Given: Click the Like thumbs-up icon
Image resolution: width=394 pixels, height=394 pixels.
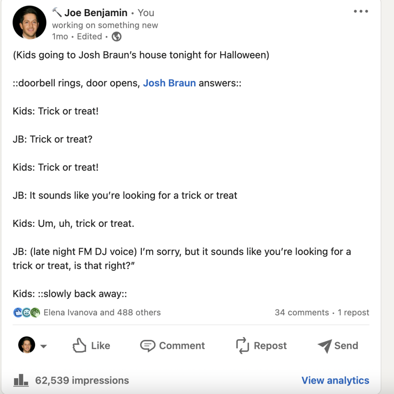Looking at the screenshot, I should click(x=80, y=345).
